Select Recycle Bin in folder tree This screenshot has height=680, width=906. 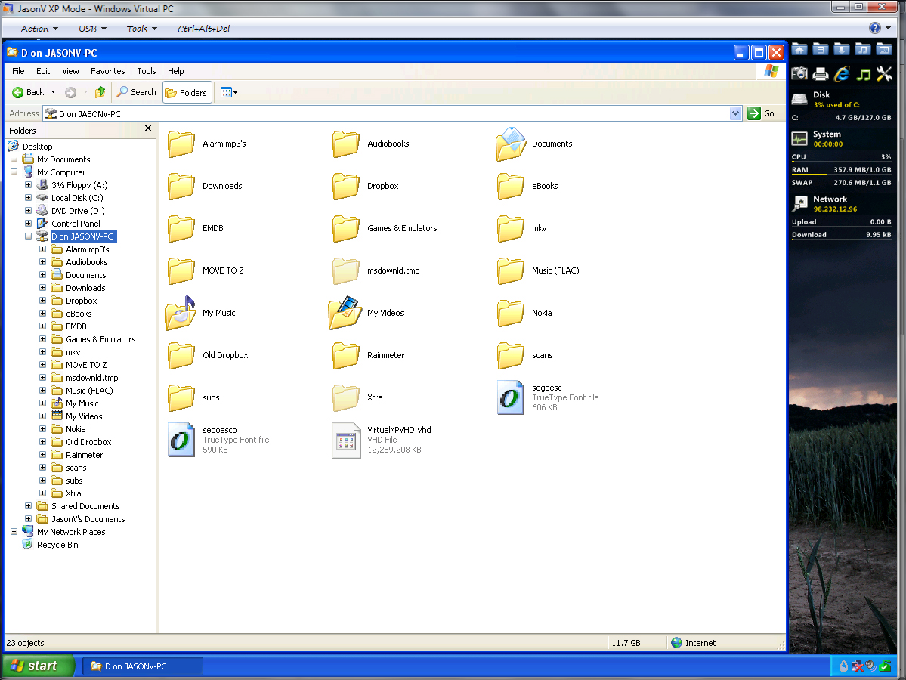click(57, 545)
